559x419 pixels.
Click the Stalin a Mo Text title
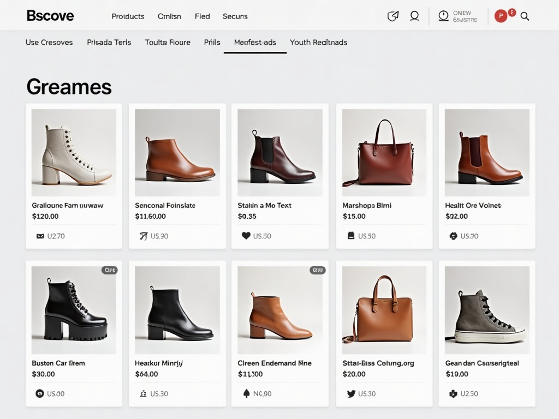pyautogui.click(x=265, y=206)
